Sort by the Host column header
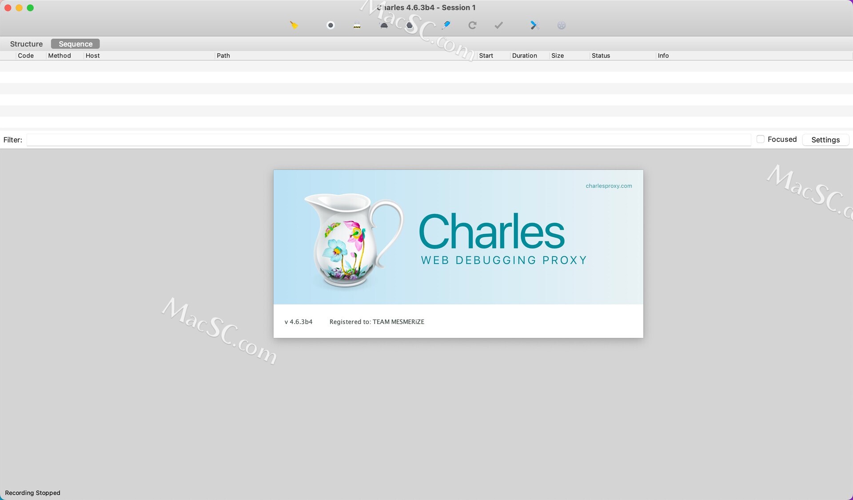Viewport: 853px width, 500px height. tap(92, 56)
